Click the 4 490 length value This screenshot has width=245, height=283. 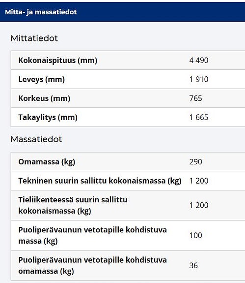coord(199,60)
